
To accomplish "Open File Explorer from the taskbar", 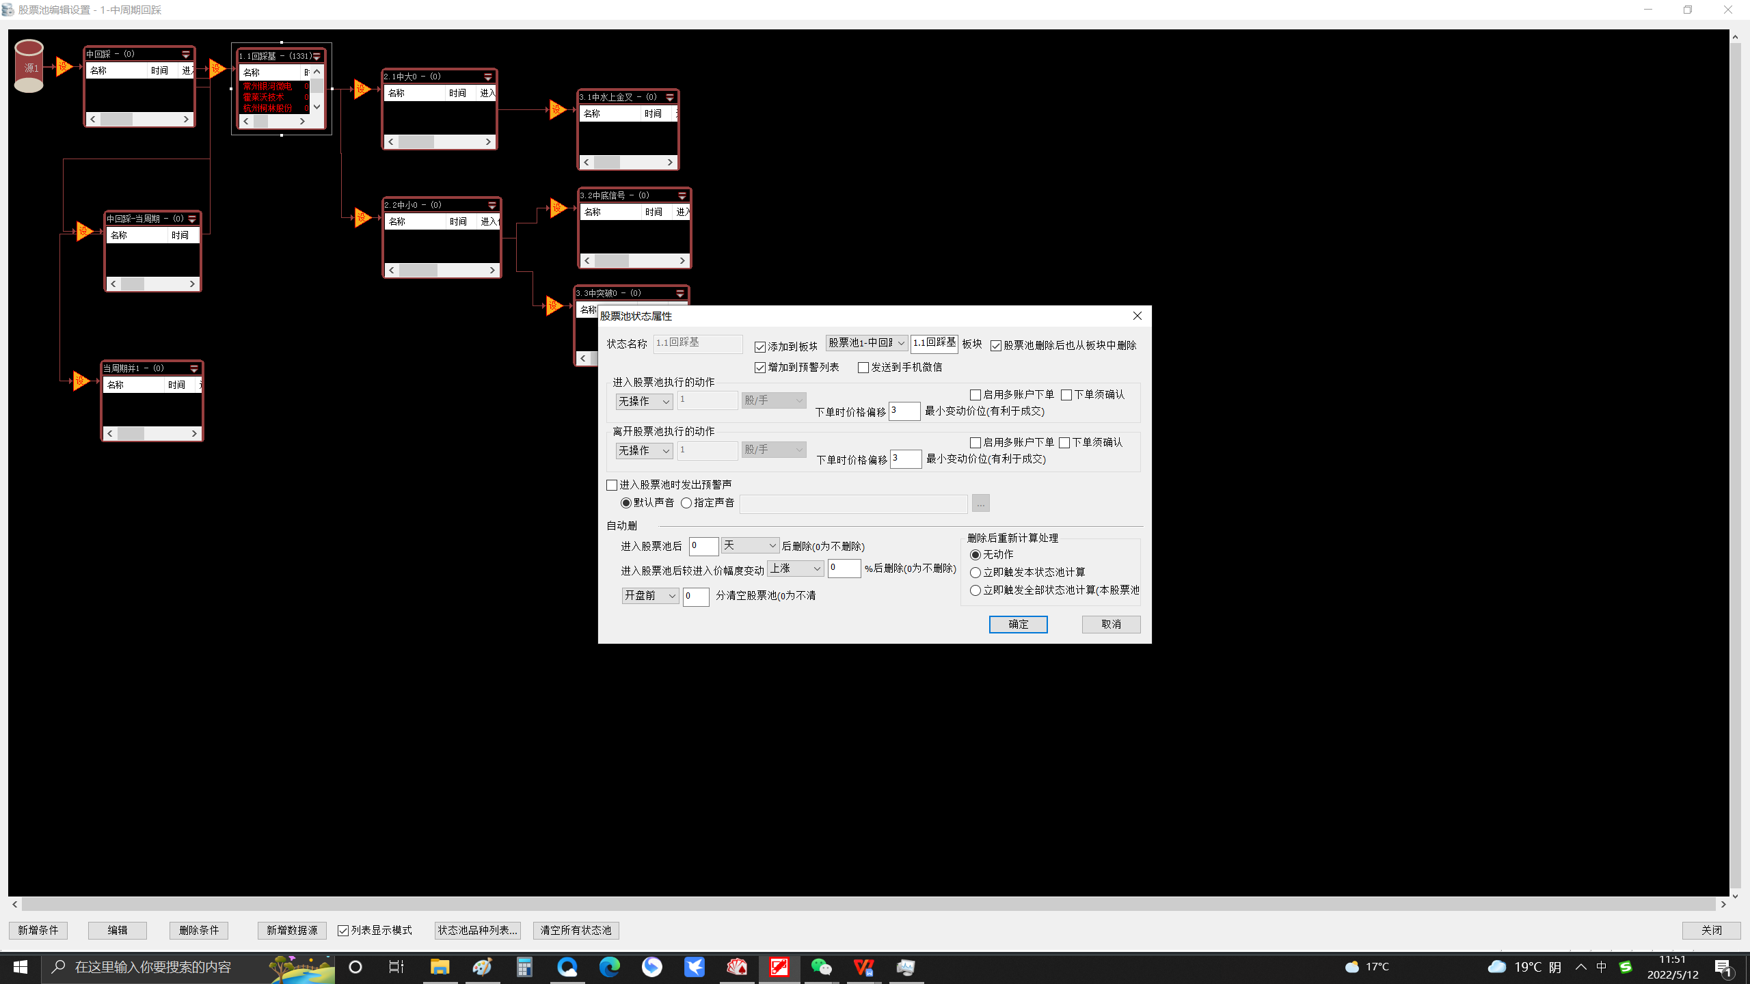I will click(440, 967).
